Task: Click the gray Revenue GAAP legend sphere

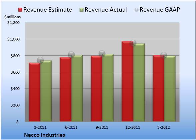Action: (x=137, y=10)
